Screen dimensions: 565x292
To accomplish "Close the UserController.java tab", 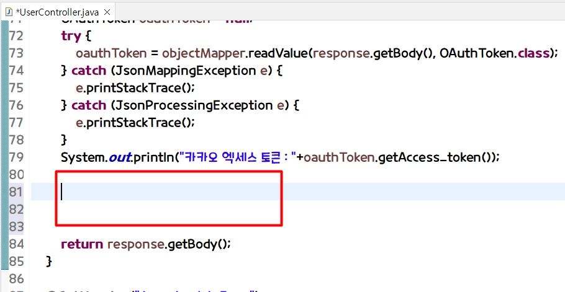I will coord(107,12).
